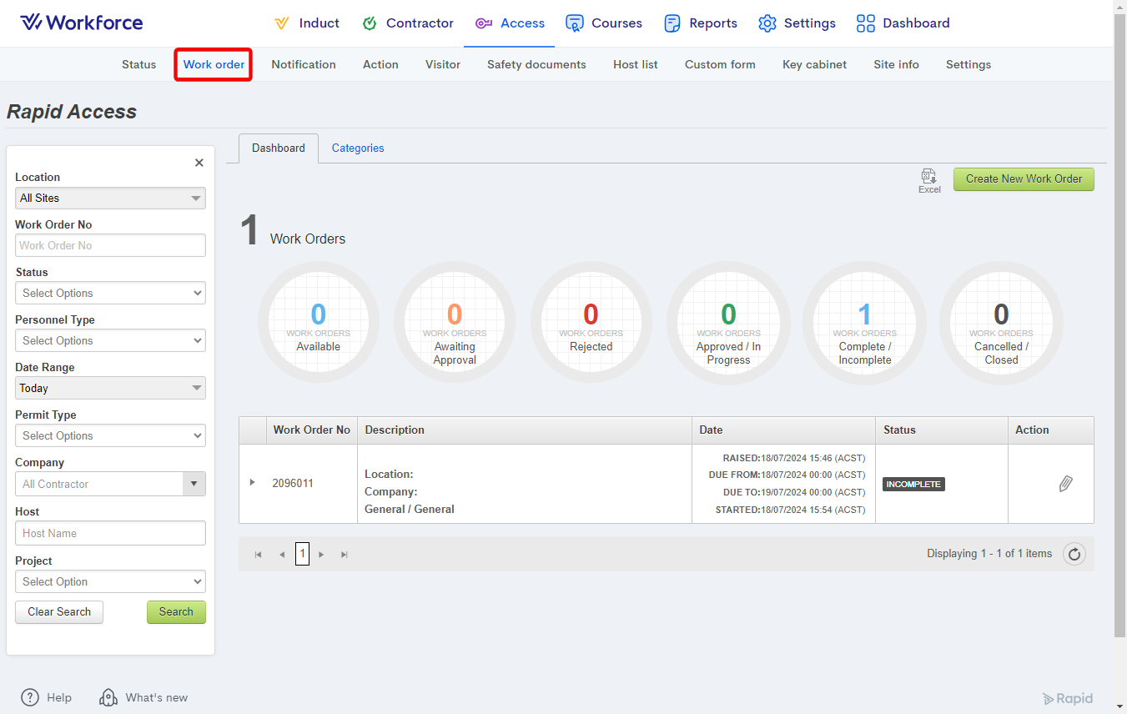Open the Host list sub-menu
The image size is (1127, 714).
coord(636,64)
